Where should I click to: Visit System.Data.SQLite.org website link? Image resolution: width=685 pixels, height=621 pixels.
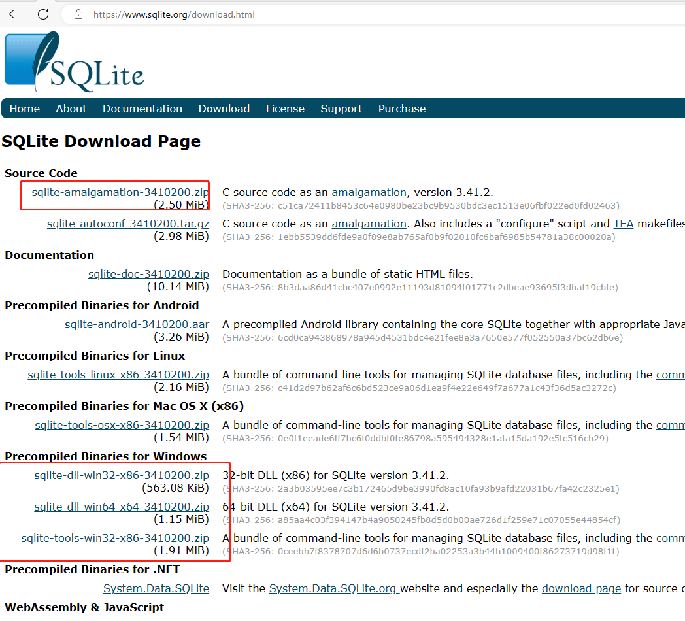[x=334, y=588]
